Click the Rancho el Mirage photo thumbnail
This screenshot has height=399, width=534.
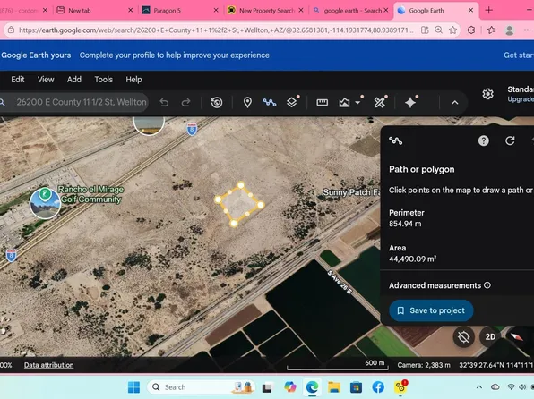point(45,204)
